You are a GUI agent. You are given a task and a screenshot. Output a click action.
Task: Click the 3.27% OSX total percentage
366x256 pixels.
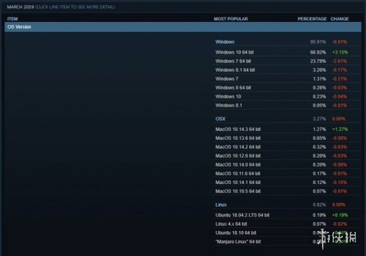point(320,119)
